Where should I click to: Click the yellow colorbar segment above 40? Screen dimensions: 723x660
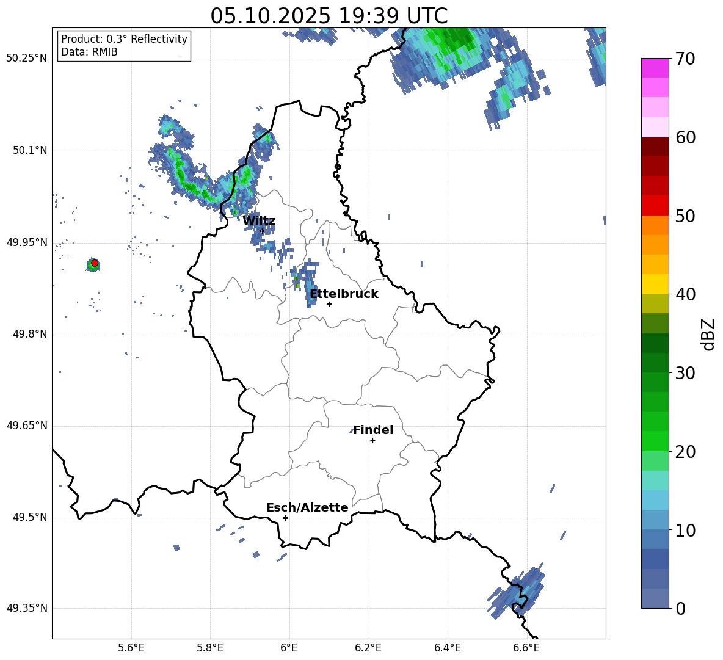[655, 284]
